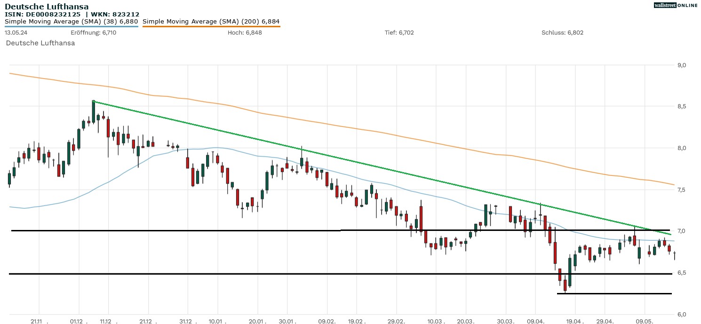Click the Schluss 6,802 value
This screenshot has height=324, width=701.
point(562,32)
